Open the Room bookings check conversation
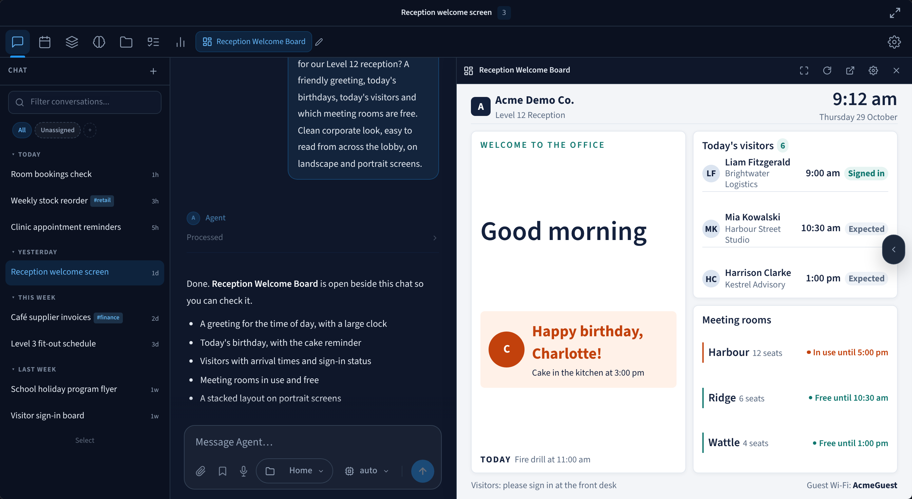912x499 pixels. coord(84,174)
